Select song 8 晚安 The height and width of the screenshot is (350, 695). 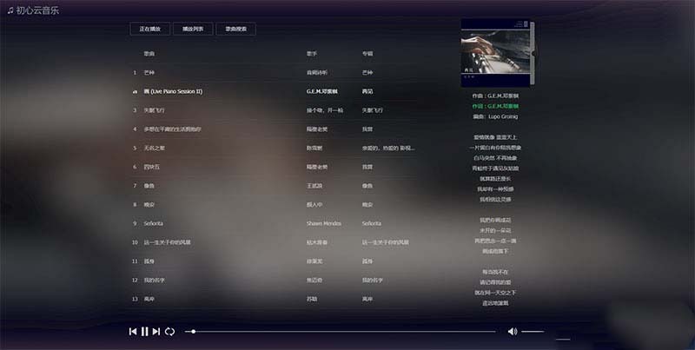[x=149, y=205]
